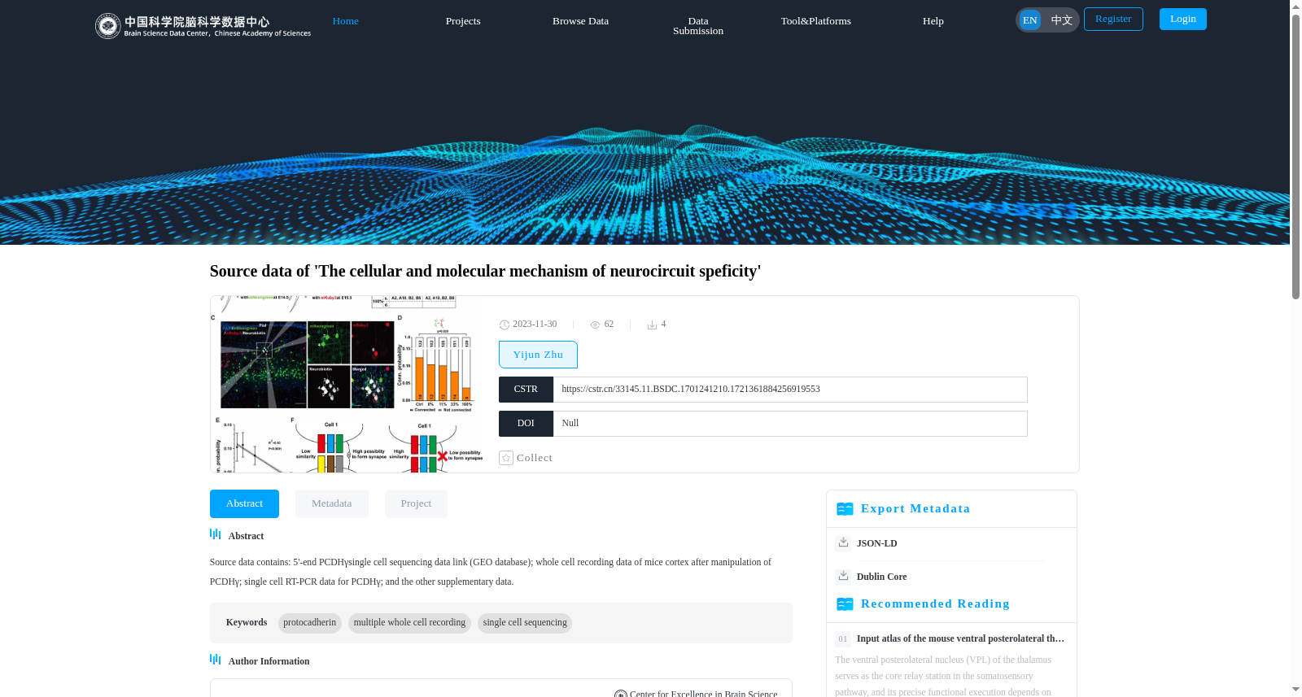Viewport: 1302px width, 697px height.
Task: Switch language to 中文
Action: (x=1061, y=20)
